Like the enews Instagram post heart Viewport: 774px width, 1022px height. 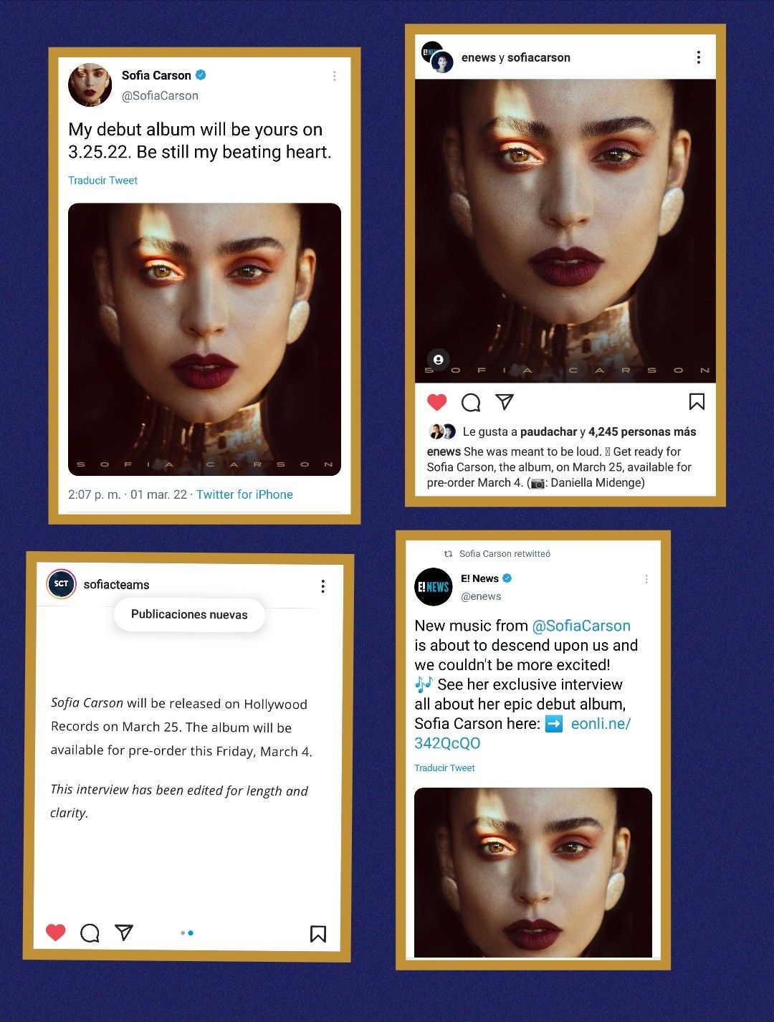437,402
